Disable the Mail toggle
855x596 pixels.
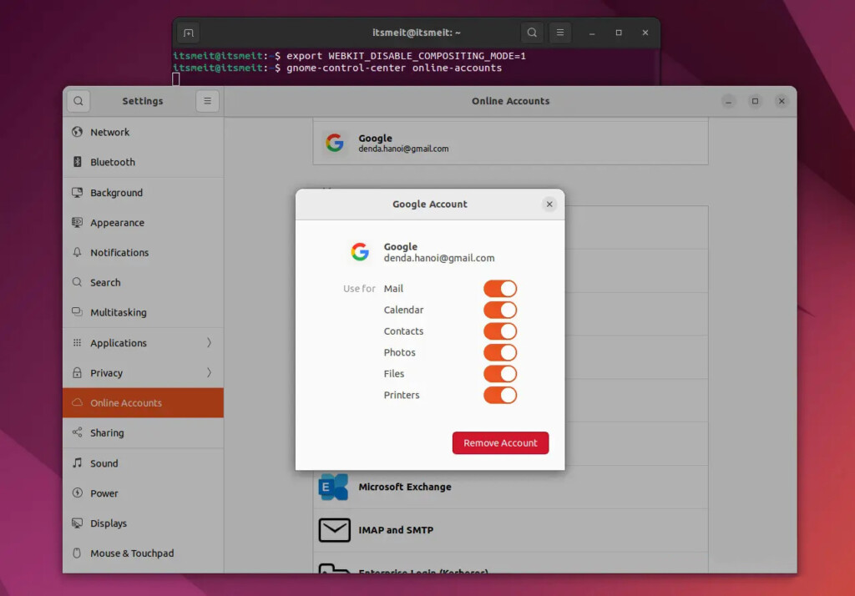[499, 289]
